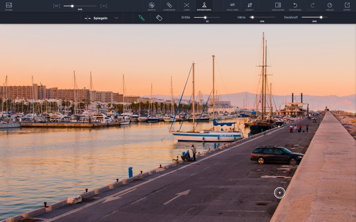Redo with the greyed-out forward arrow
This screenshot has height=222, width=356.
(313, 6)
